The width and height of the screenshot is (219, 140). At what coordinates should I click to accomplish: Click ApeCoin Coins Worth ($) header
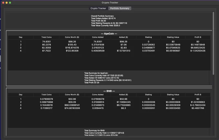(72, 37)
